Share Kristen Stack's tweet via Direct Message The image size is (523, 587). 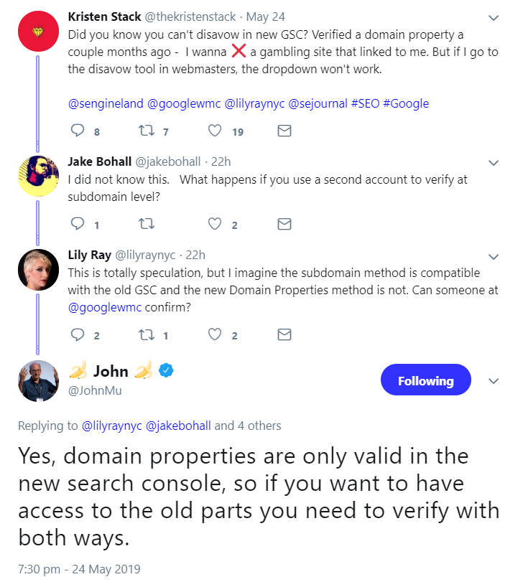click(284, 131)
